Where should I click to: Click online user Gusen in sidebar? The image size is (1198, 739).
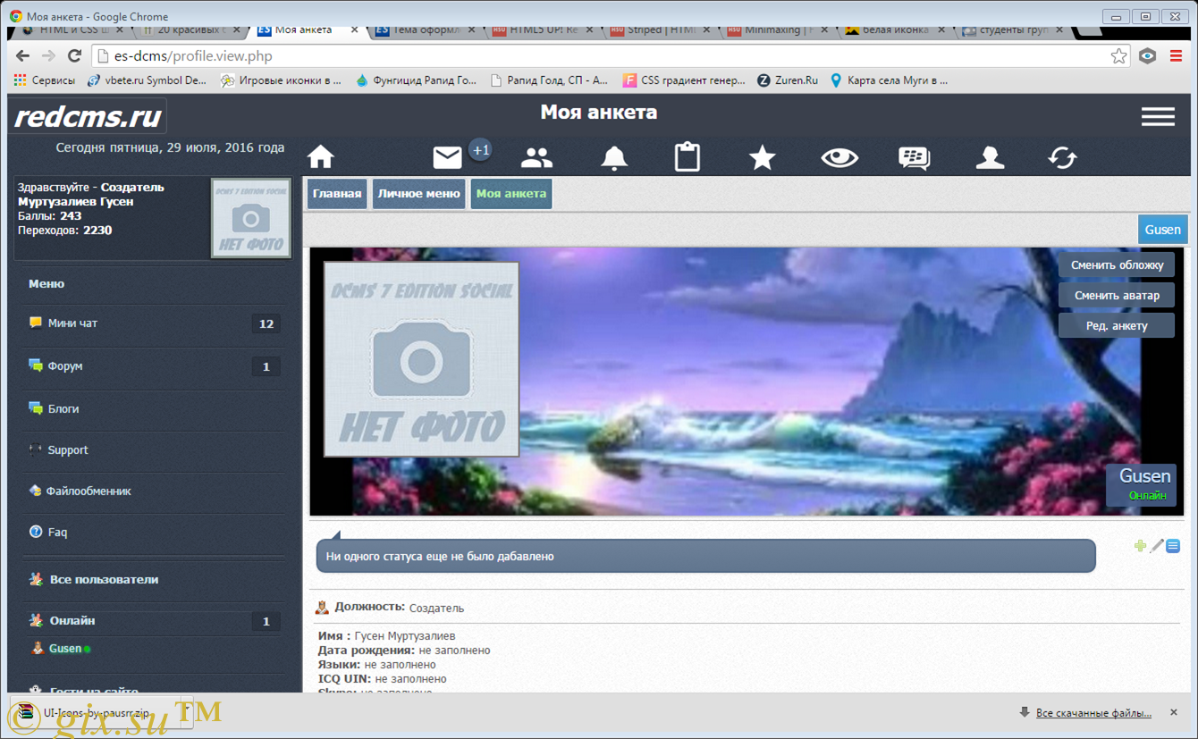pos(64,649)
